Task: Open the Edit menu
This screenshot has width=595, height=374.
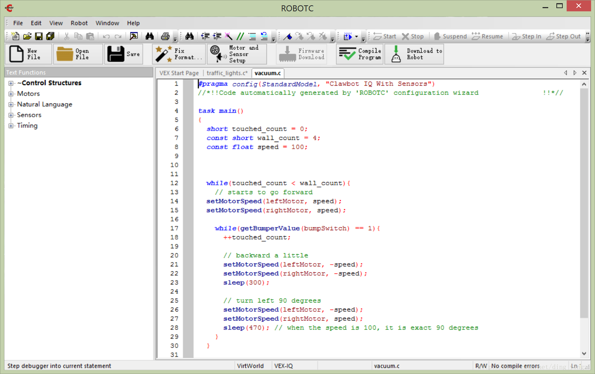Action: pos(36,23)
